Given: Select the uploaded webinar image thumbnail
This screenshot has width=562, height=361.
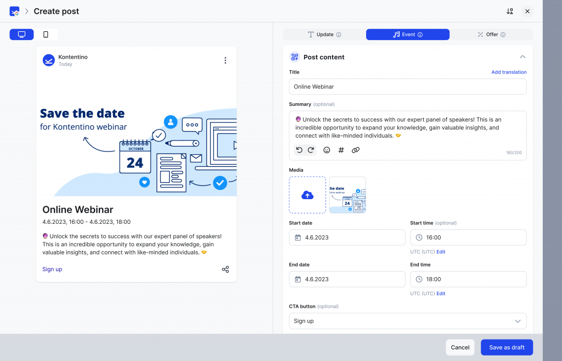Looking at the screenshot, I should point(347,195).
